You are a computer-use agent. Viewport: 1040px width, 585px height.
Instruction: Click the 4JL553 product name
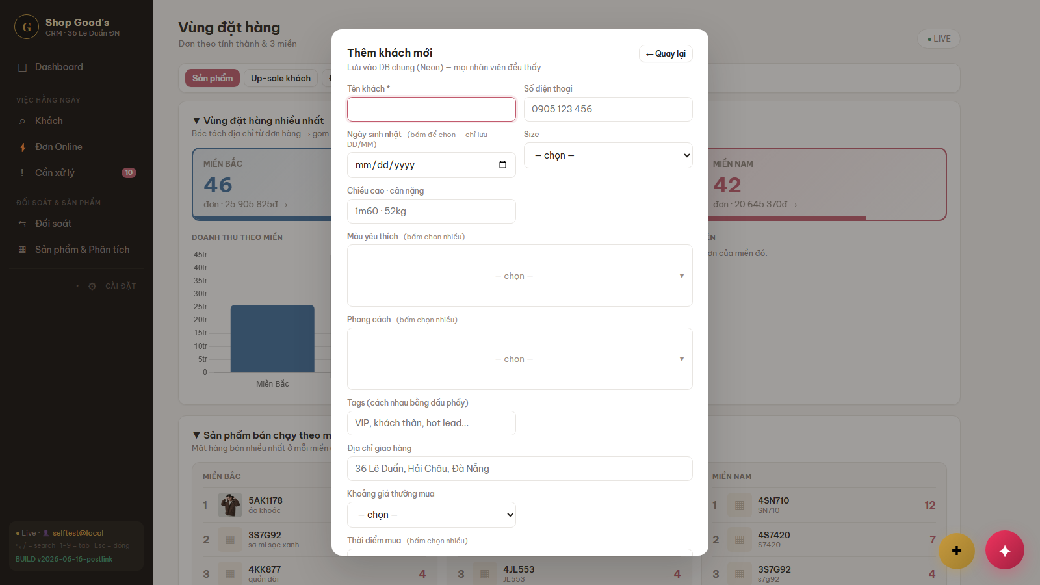tap(519, 569)
